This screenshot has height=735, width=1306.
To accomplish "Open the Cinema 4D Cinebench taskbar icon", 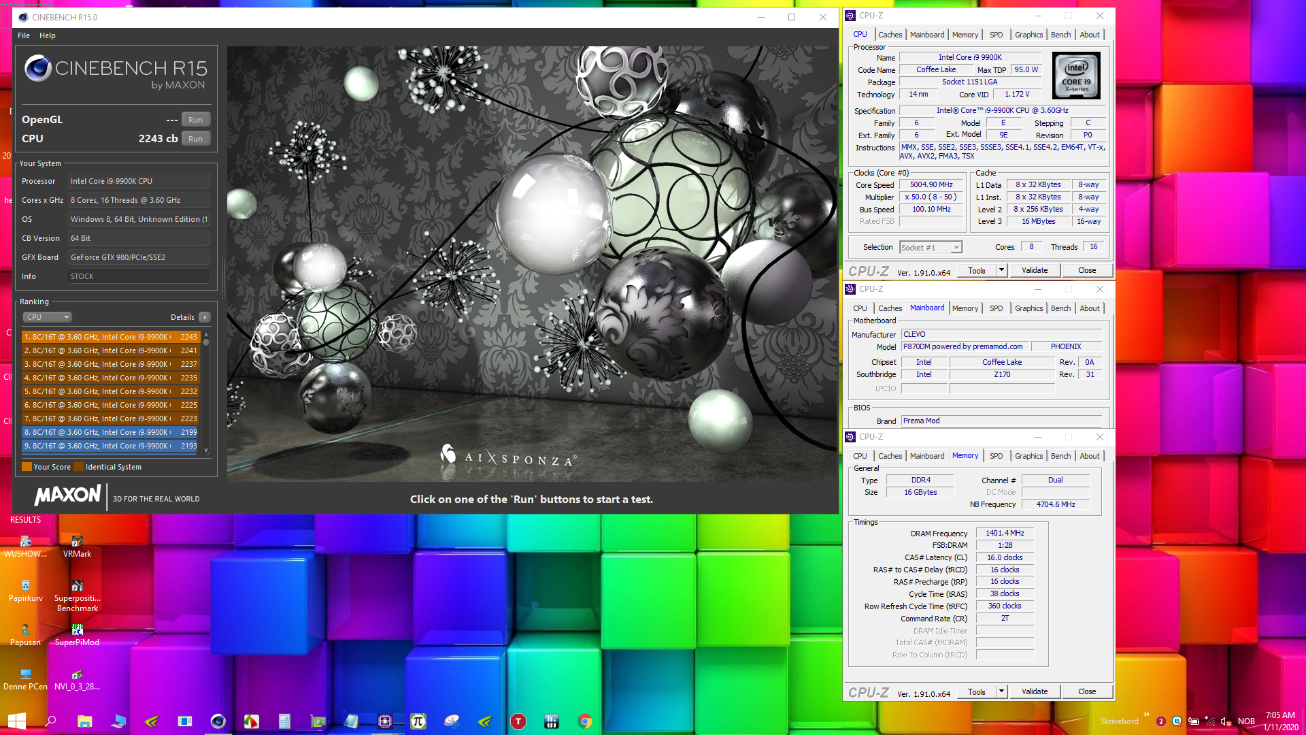I will (218, 721).
